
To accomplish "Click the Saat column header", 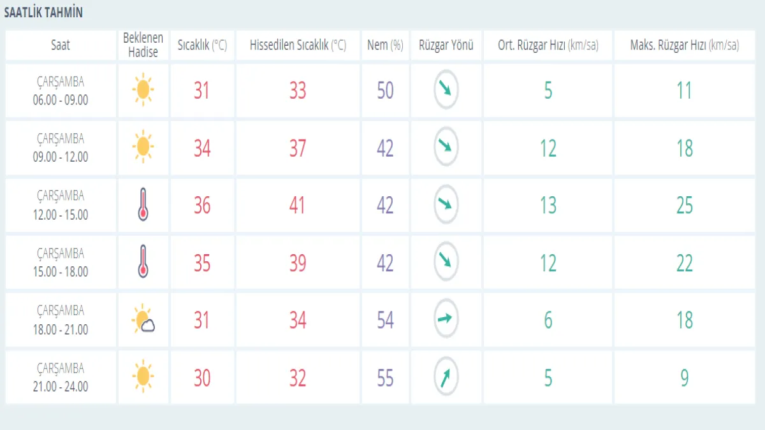I will (61, 45).
